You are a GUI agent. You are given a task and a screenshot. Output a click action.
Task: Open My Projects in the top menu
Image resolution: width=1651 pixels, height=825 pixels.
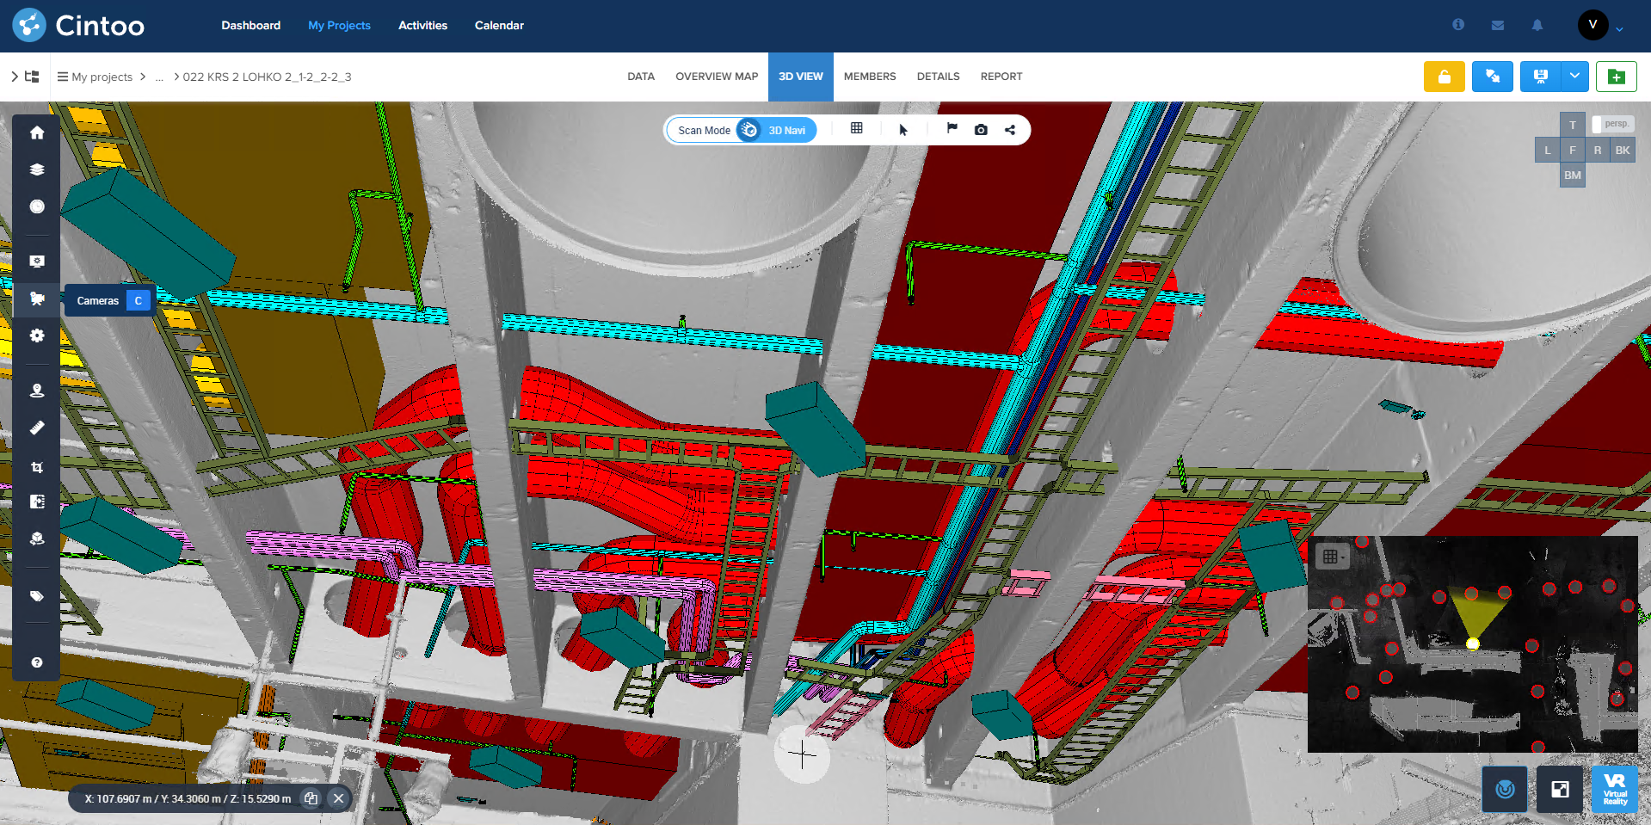pyautogui.click(x=339, y=25)
